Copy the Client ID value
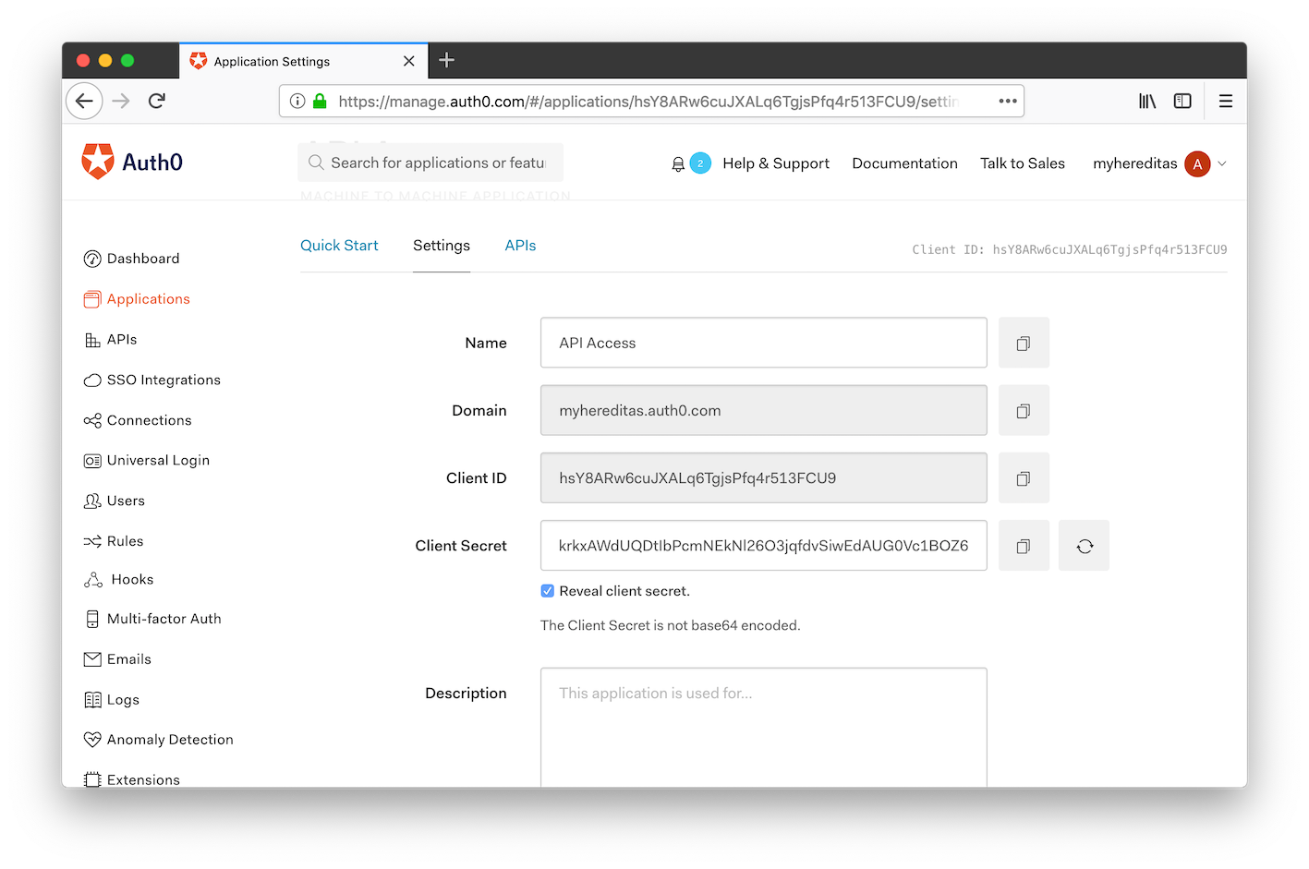1309x869 pixels. click(1024, 477)
